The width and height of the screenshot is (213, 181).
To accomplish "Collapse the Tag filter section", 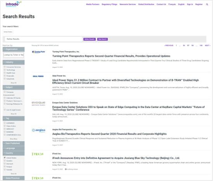I will (14, 119).
